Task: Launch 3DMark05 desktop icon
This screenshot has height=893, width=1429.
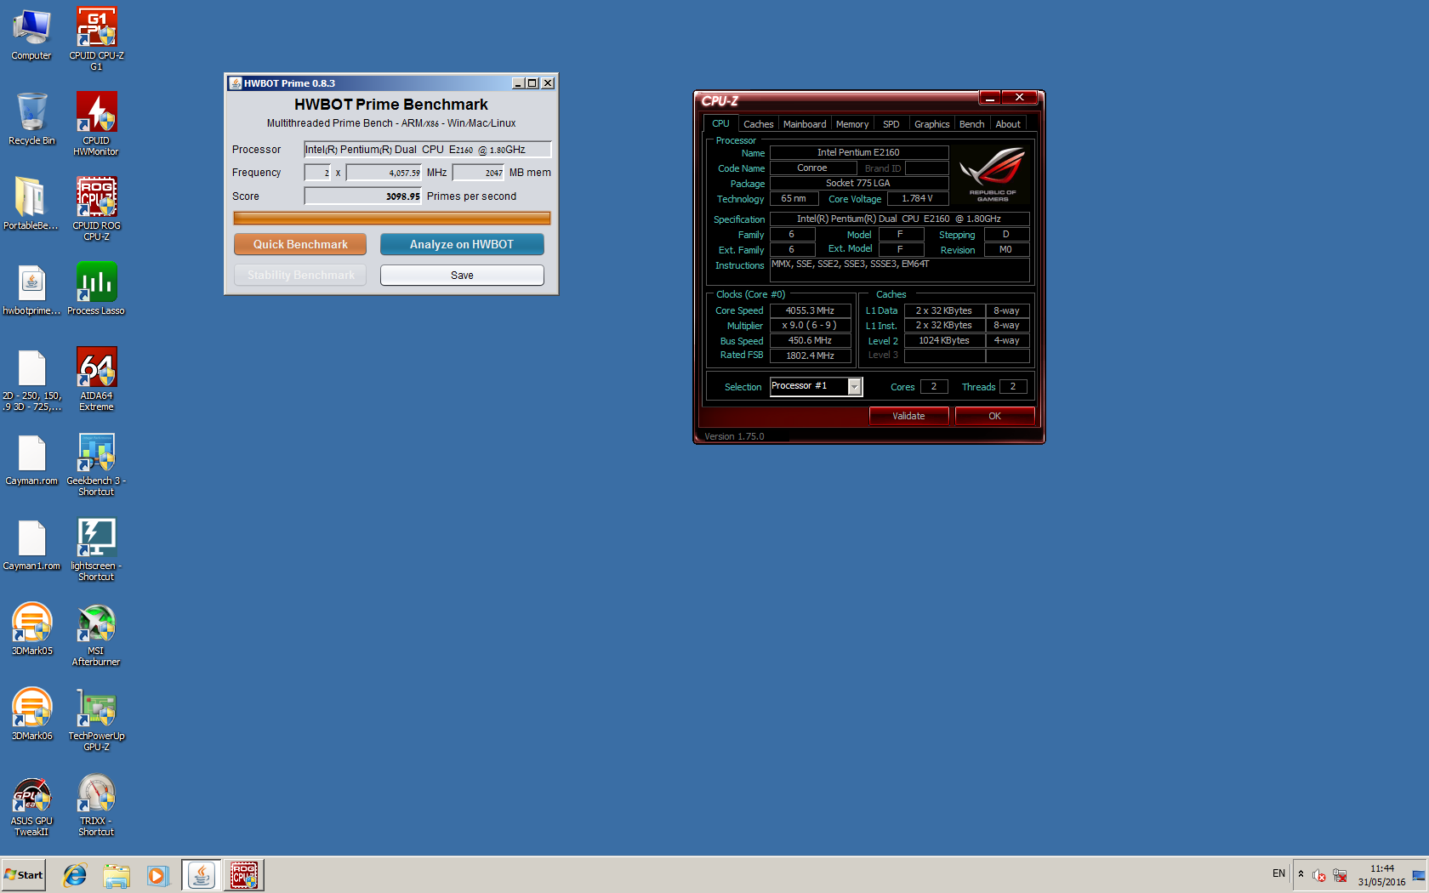Action: pyautogui.click(x=31, y=629)
